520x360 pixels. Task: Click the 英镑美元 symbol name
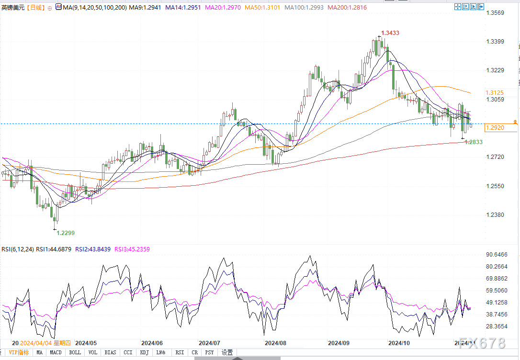pos(13,8)
